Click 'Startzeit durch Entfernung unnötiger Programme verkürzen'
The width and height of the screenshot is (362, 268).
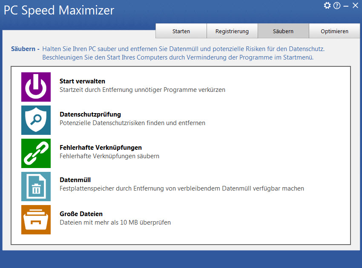coord(142,90)
